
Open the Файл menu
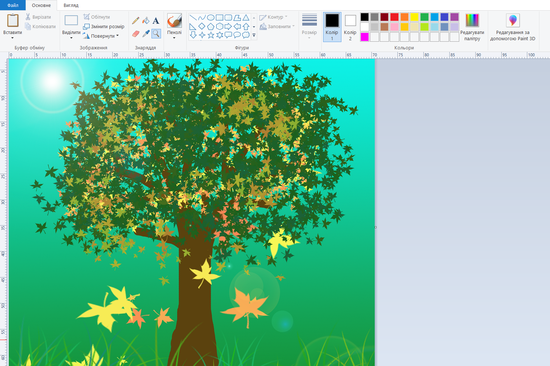coord(13,5)
